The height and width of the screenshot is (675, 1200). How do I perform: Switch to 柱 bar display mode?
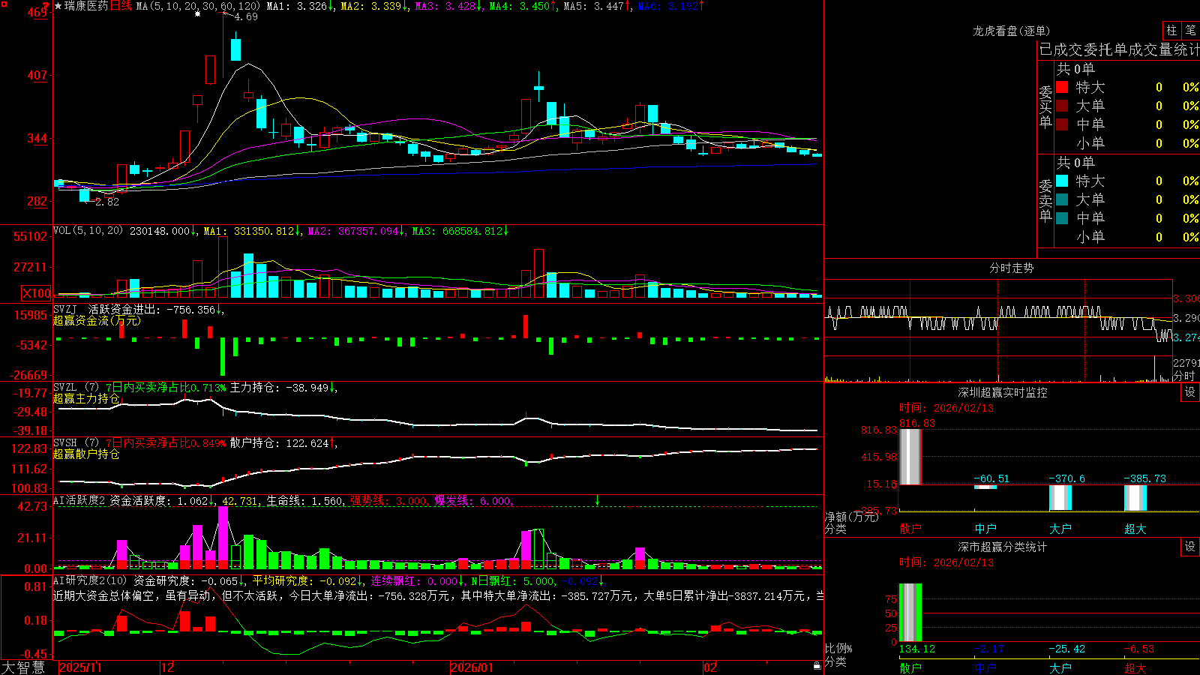pos(1171,31)
